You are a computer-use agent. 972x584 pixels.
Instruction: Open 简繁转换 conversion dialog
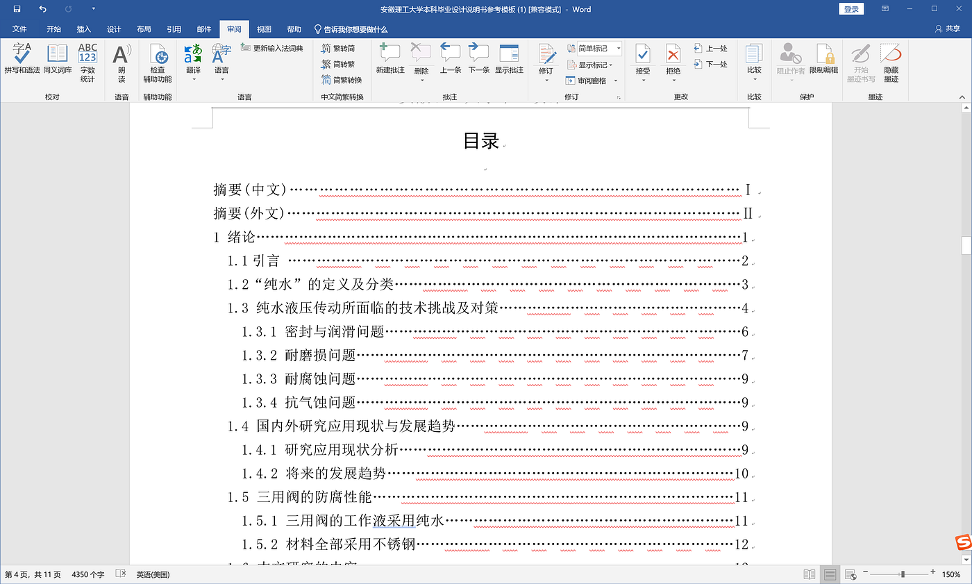[x=342, y=80]
